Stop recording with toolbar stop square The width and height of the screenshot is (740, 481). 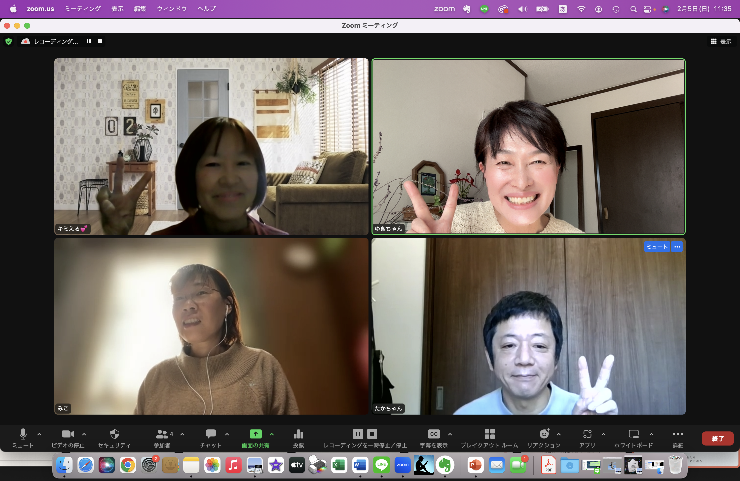(x=372, y=434)
